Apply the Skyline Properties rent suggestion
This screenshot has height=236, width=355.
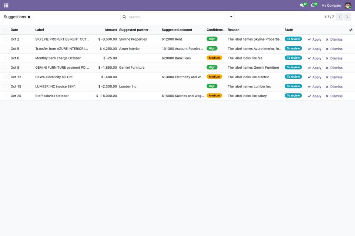tap(315, 39)
